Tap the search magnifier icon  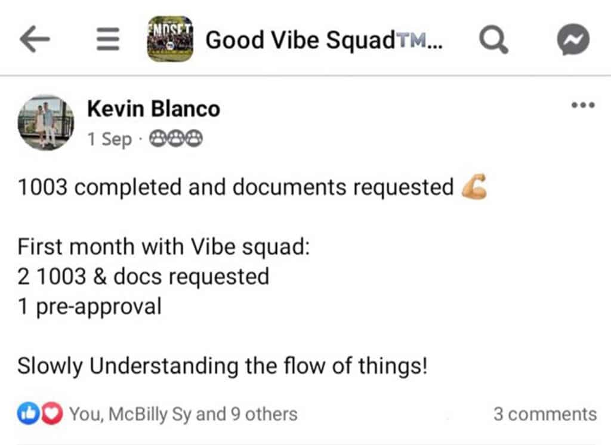pos(493,39)
